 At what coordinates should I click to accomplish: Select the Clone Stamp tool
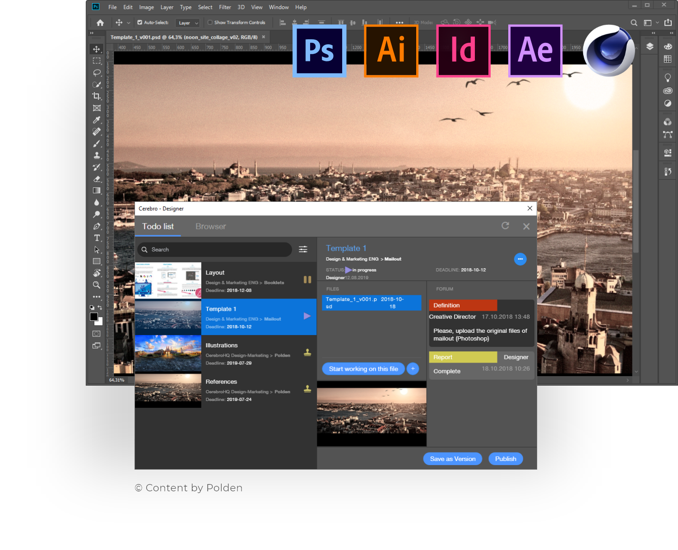click(x=97, y=155)
